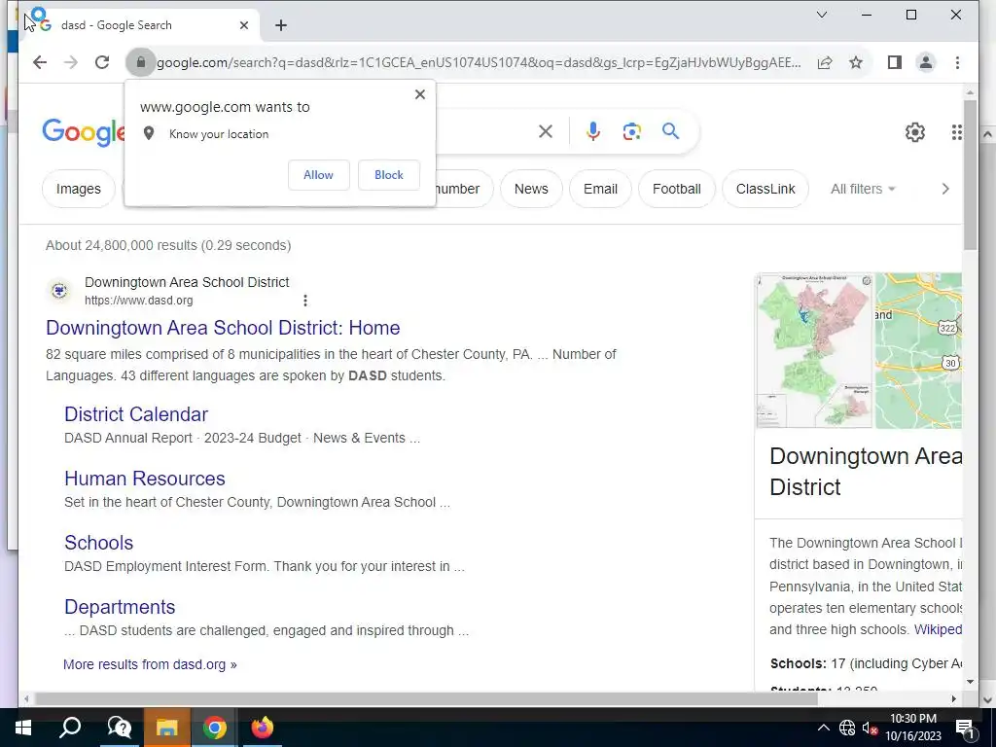
Task: Click the forward navigation arrow
Action: pos(70,62)
